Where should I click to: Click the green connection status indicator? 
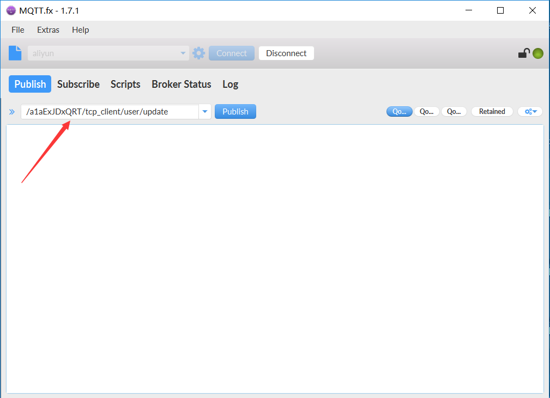[x=537, y=53]
